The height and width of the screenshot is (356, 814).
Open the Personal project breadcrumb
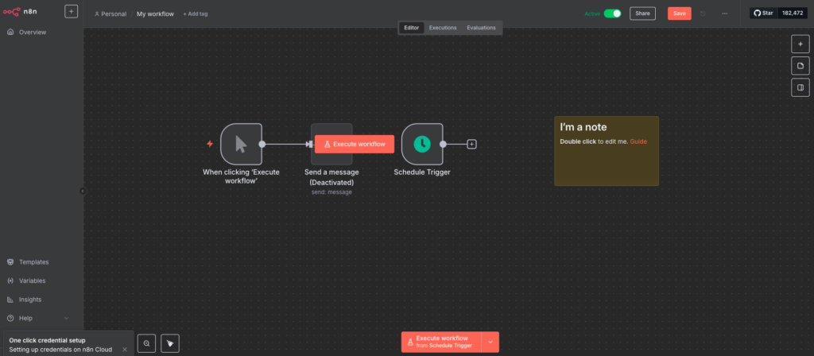pos(110,14)
